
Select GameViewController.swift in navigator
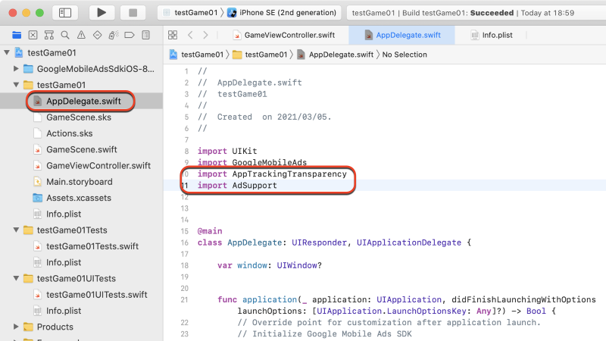coord(98,165)
